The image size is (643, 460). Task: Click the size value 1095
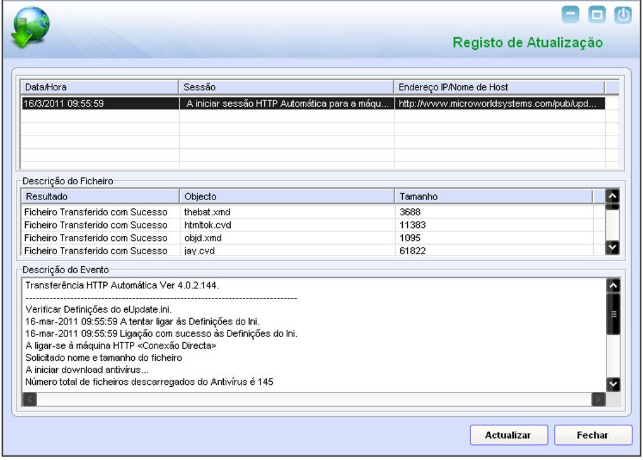tap(410, 238)
